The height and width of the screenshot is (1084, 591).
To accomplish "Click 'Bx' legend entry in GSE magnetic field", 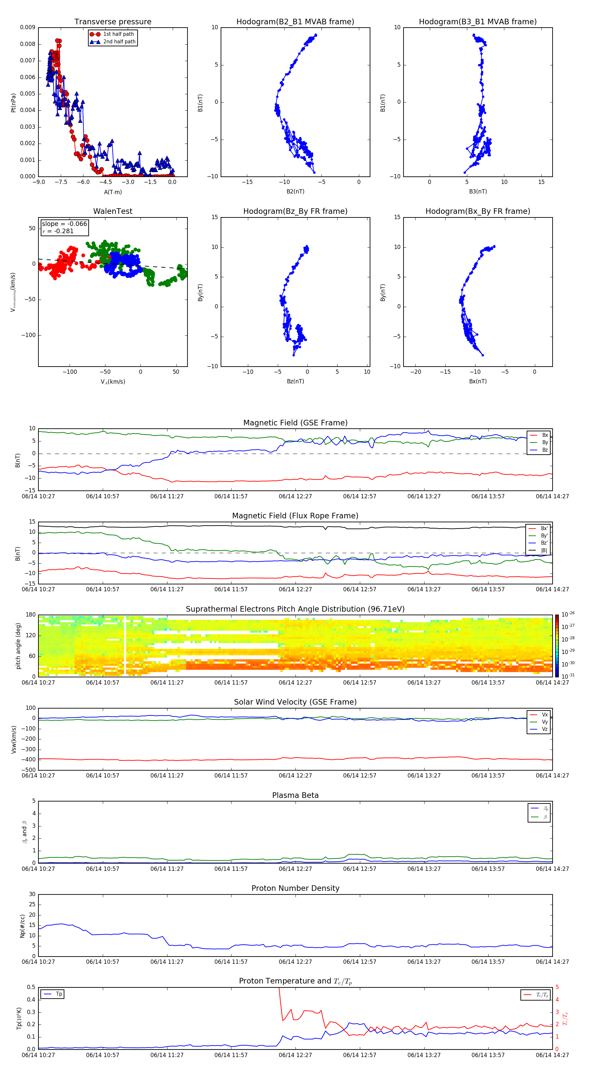I will point(539,435).
